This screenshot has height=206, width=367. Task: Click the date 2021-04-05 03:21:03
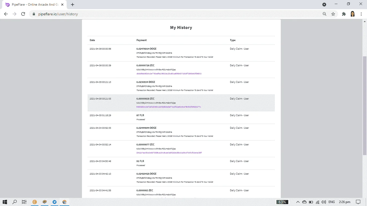(x=100, y=99)
